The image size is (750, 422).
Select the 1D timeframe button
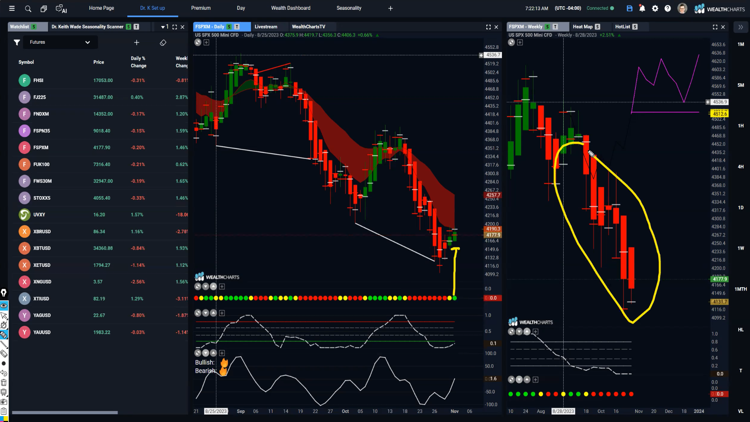[741, 207]
